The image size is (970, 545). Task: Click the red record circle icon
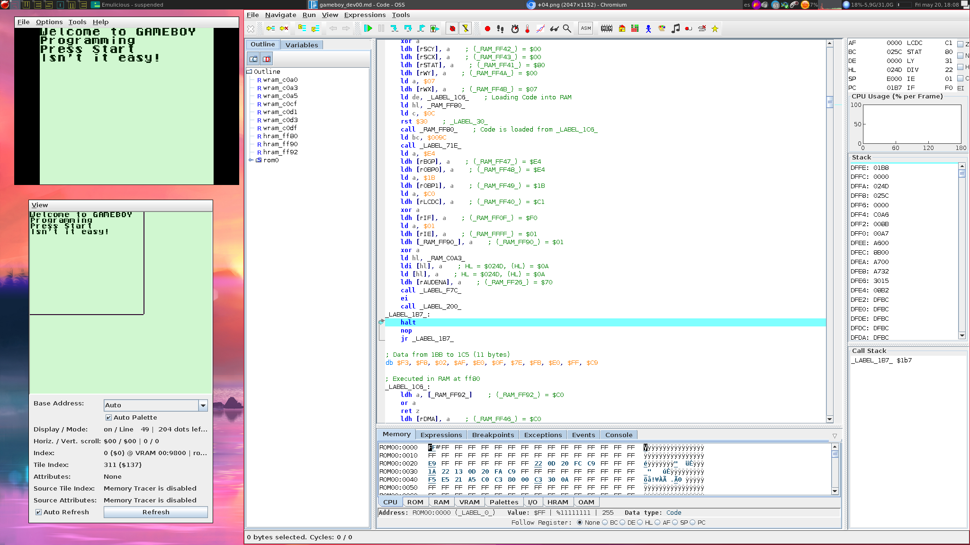tap(487, 28)
